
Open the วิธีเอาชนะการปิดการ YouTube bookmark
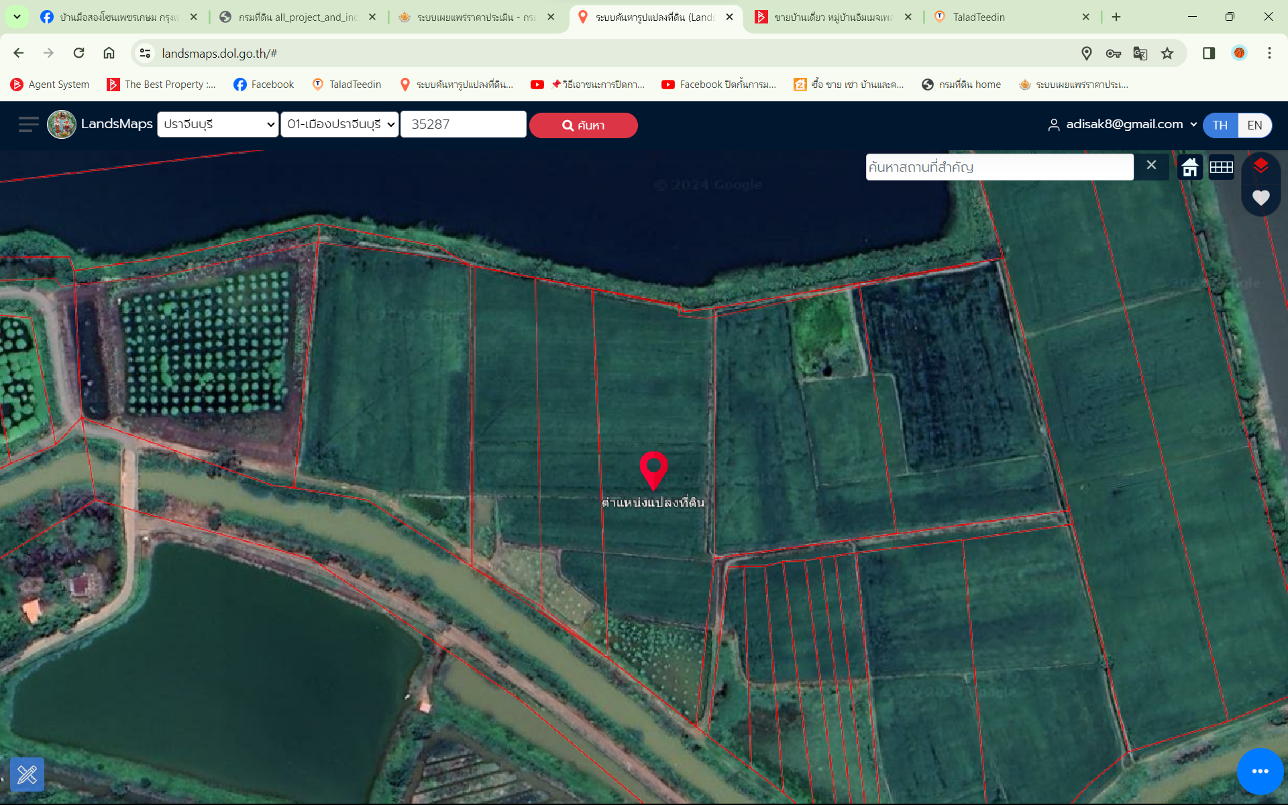tap(588, 85)
